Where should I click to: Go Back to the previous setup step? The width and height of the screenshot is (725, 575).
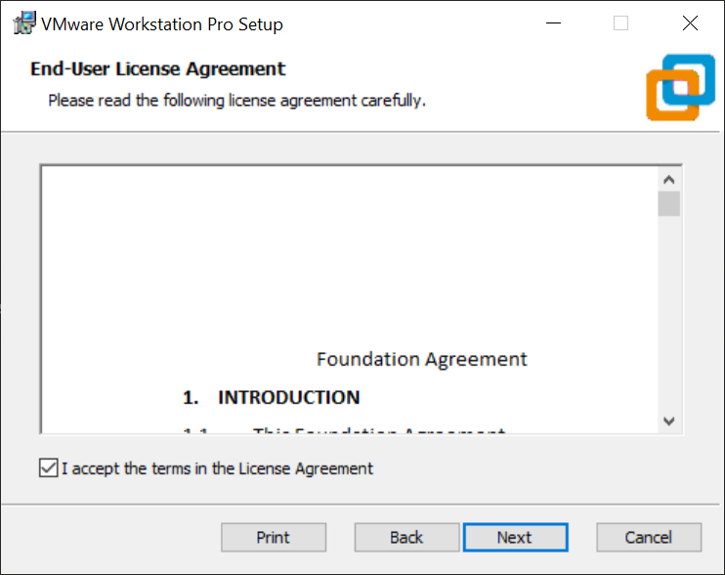(x=406, y=538)
